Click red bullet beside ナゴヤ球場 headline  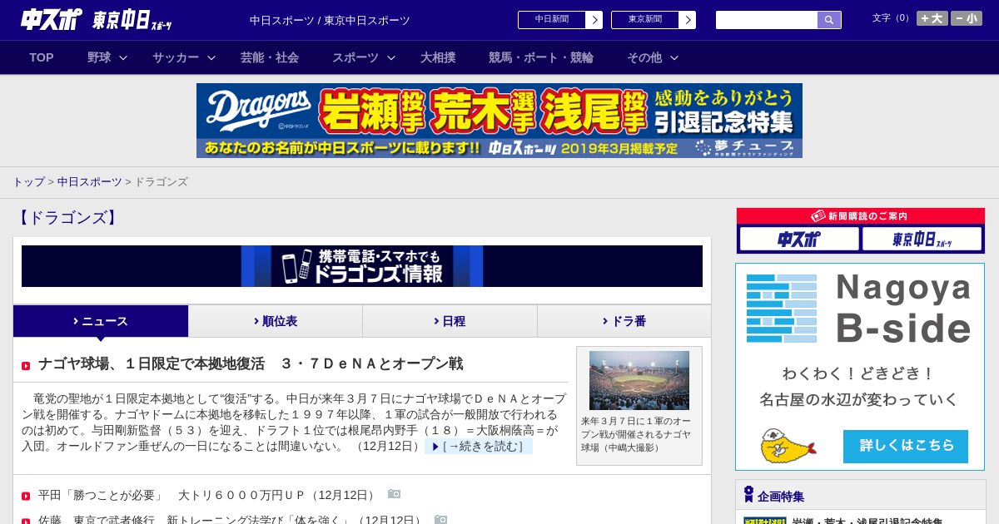(26, 366)
